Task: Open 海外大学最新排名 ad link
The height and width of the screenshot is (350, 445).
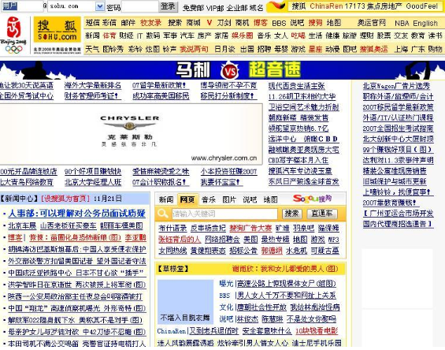Action: (x=92, y=85)
